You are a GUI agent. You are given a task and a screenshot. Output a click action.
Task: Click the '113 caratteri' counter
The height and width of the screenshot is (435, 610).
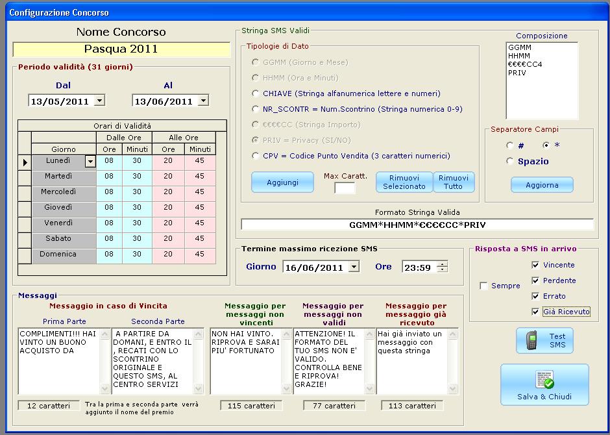point(412,406)
